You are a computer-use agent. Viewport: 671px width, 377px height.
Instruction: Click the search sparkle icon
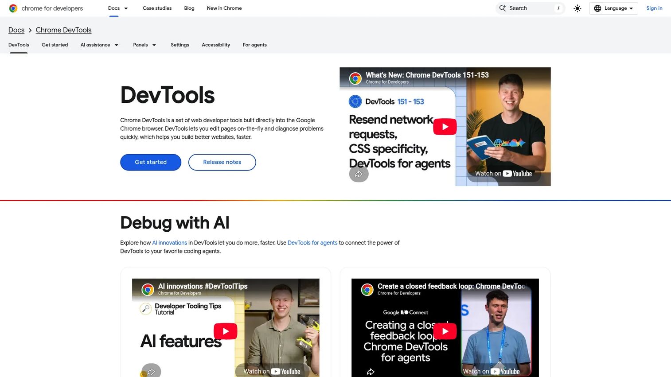503,8
